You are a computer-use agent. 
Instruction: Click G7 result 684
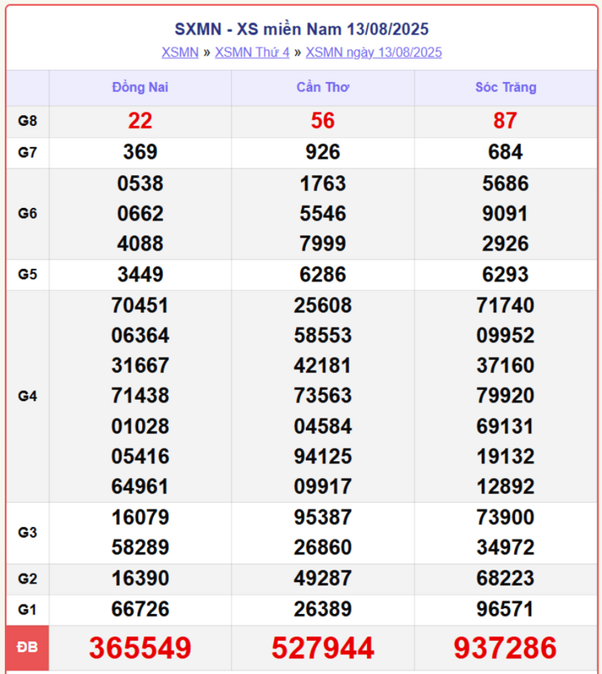coord(505,152)
